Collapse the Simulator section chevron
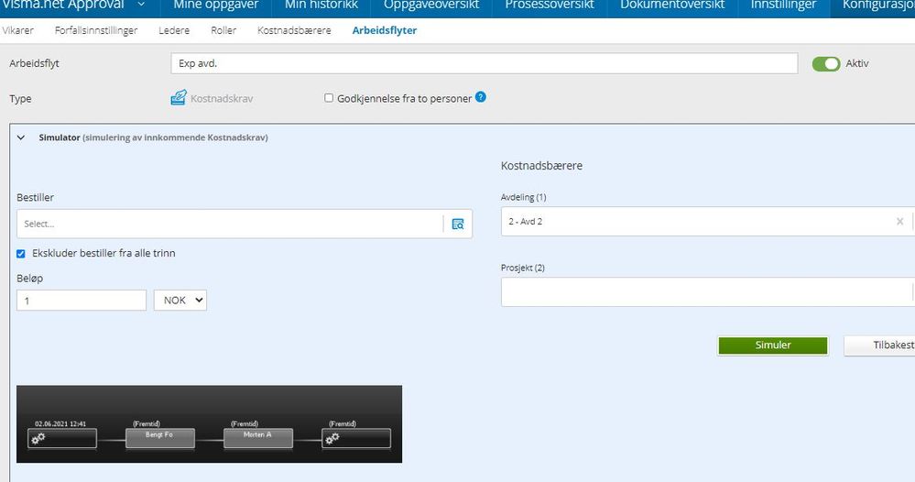915x482 pixels. pos(21,137)
